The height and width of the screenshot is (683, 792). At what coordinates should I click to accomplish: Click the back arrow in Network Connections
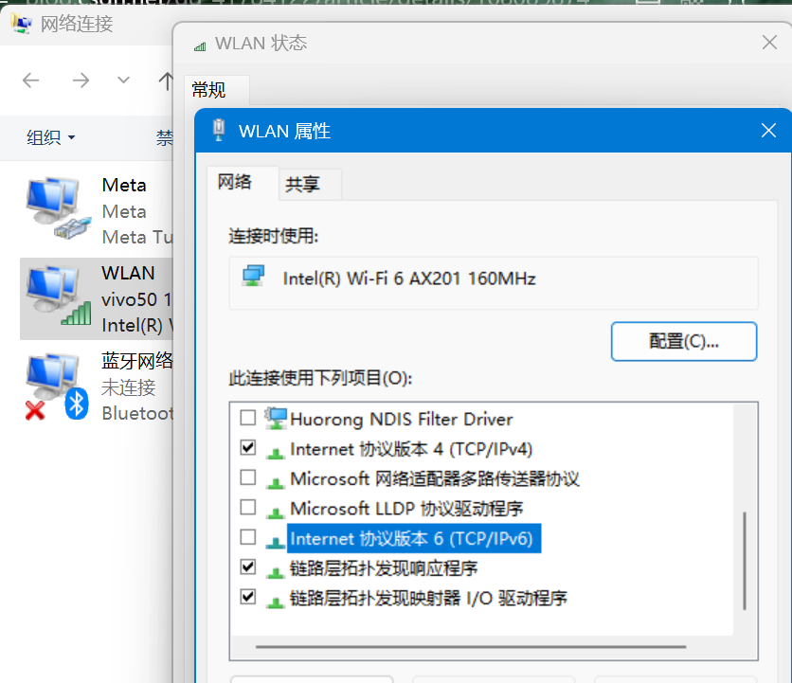click(31, 81)
